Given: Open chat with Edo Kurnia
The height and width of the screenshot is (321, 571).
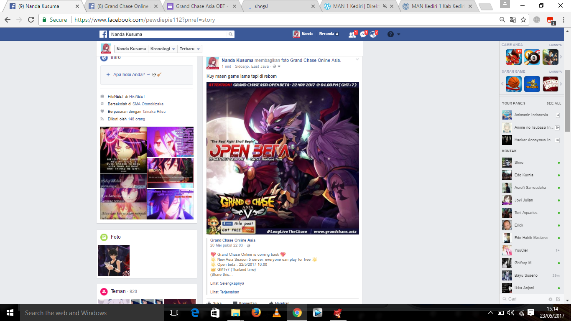Looking at the screenshot, I should click(531, 175).
